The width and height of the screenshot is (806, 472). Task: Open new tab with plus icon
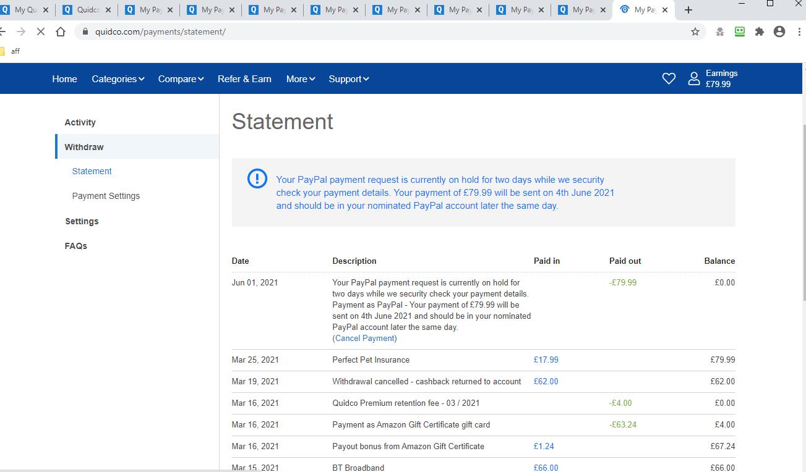[688, 10]
